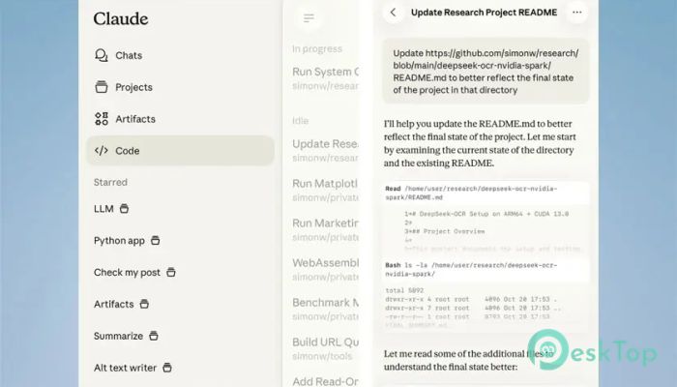This screenshot has height=387, width=677.
Task: Open the Run Matplotlib session
Action: pyautogui.click(x=325, y=190)
